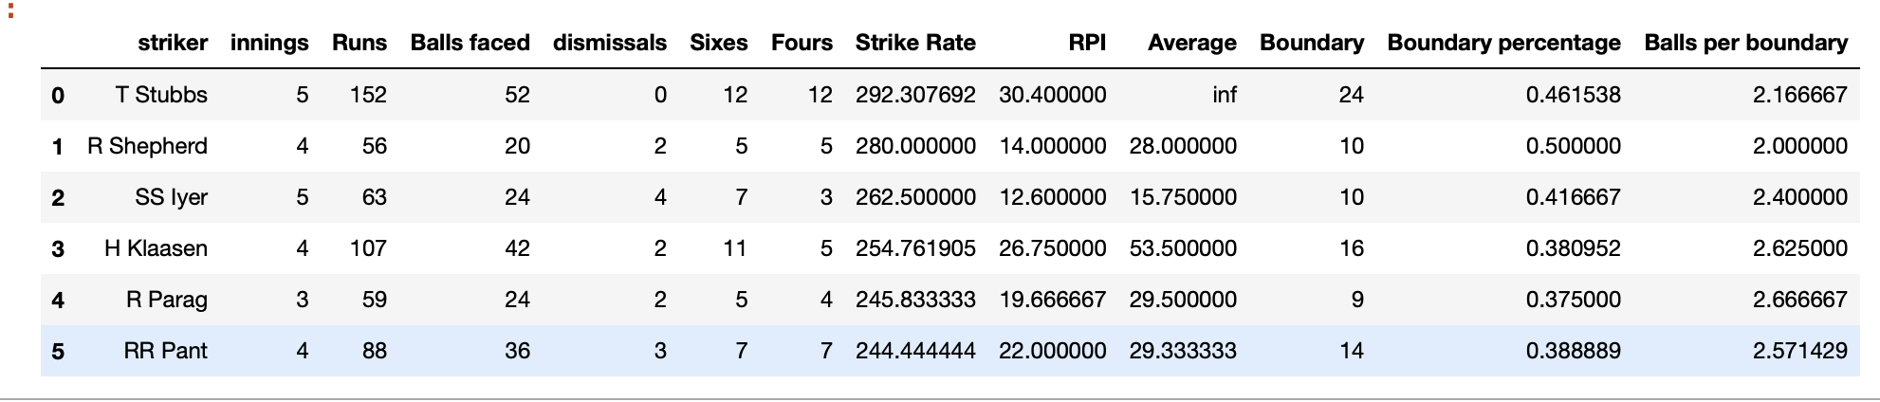Select the Sixes column header
The image size is (1880, 402).
(718, 43)
